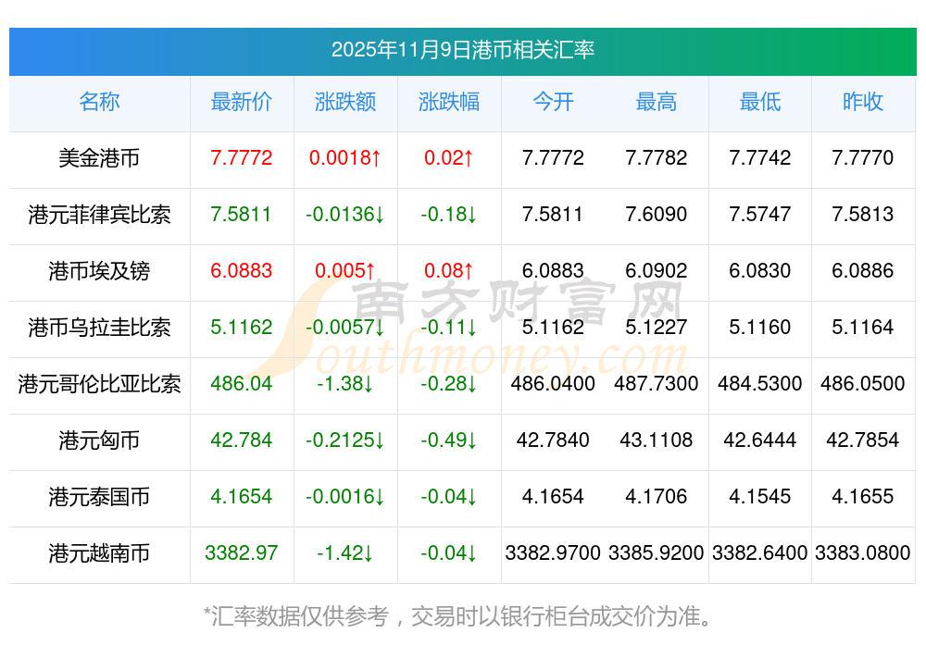Open the 港元菲律宾比索 row name

point(99,215)
